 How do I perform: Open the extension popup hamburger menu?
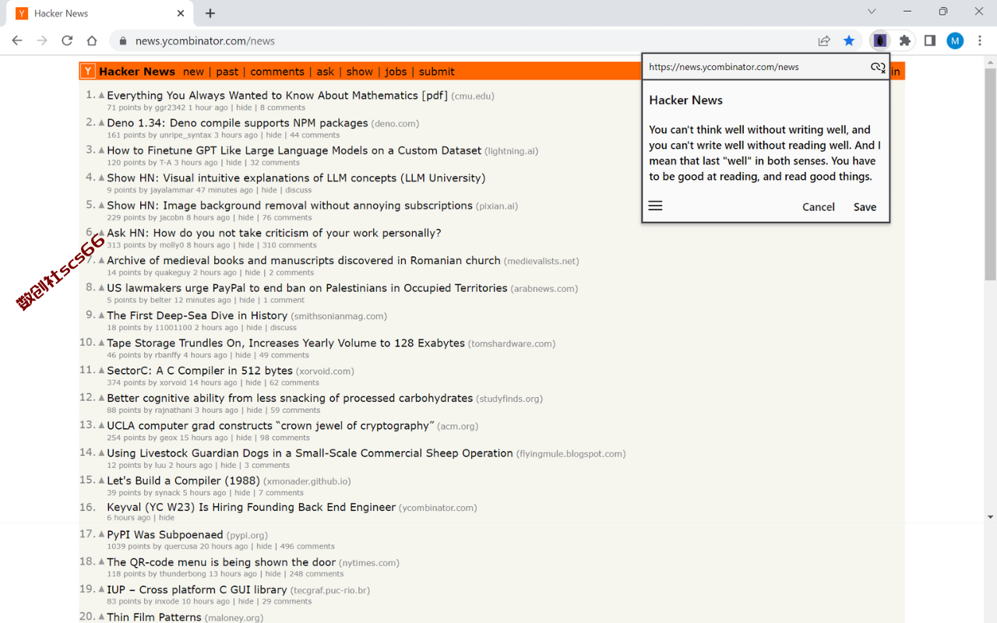tap(655, 206)
